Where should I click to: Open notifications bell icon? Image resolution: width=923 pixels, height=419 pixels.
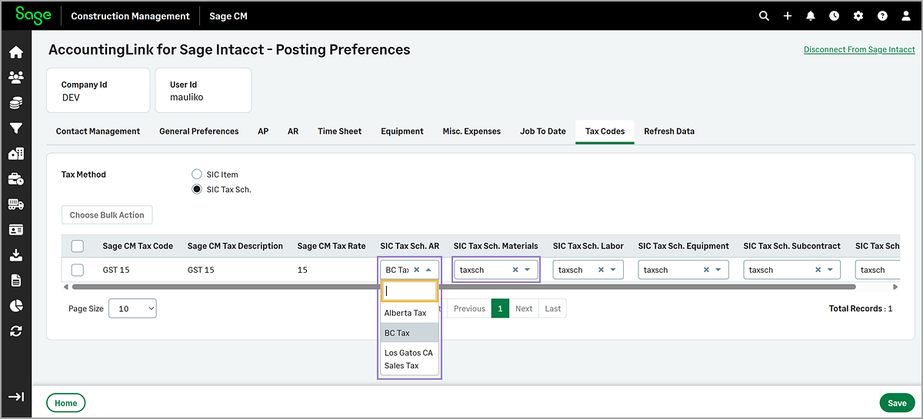[811, 15]
